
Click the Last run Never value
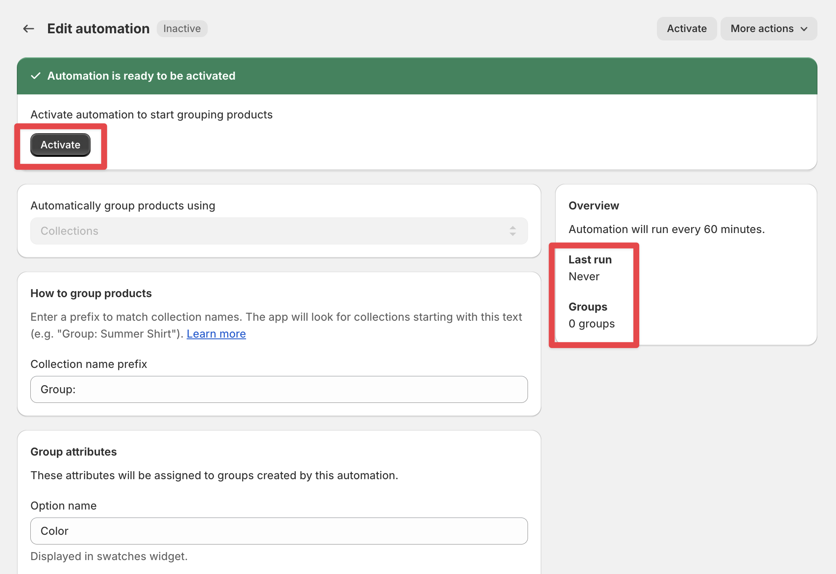(x=584, y=276)
